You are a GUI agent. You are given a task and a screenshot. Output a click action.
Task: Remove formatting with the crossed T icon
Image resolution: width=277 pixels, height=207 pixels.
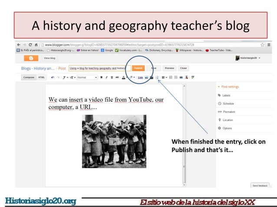coord(186,78)
